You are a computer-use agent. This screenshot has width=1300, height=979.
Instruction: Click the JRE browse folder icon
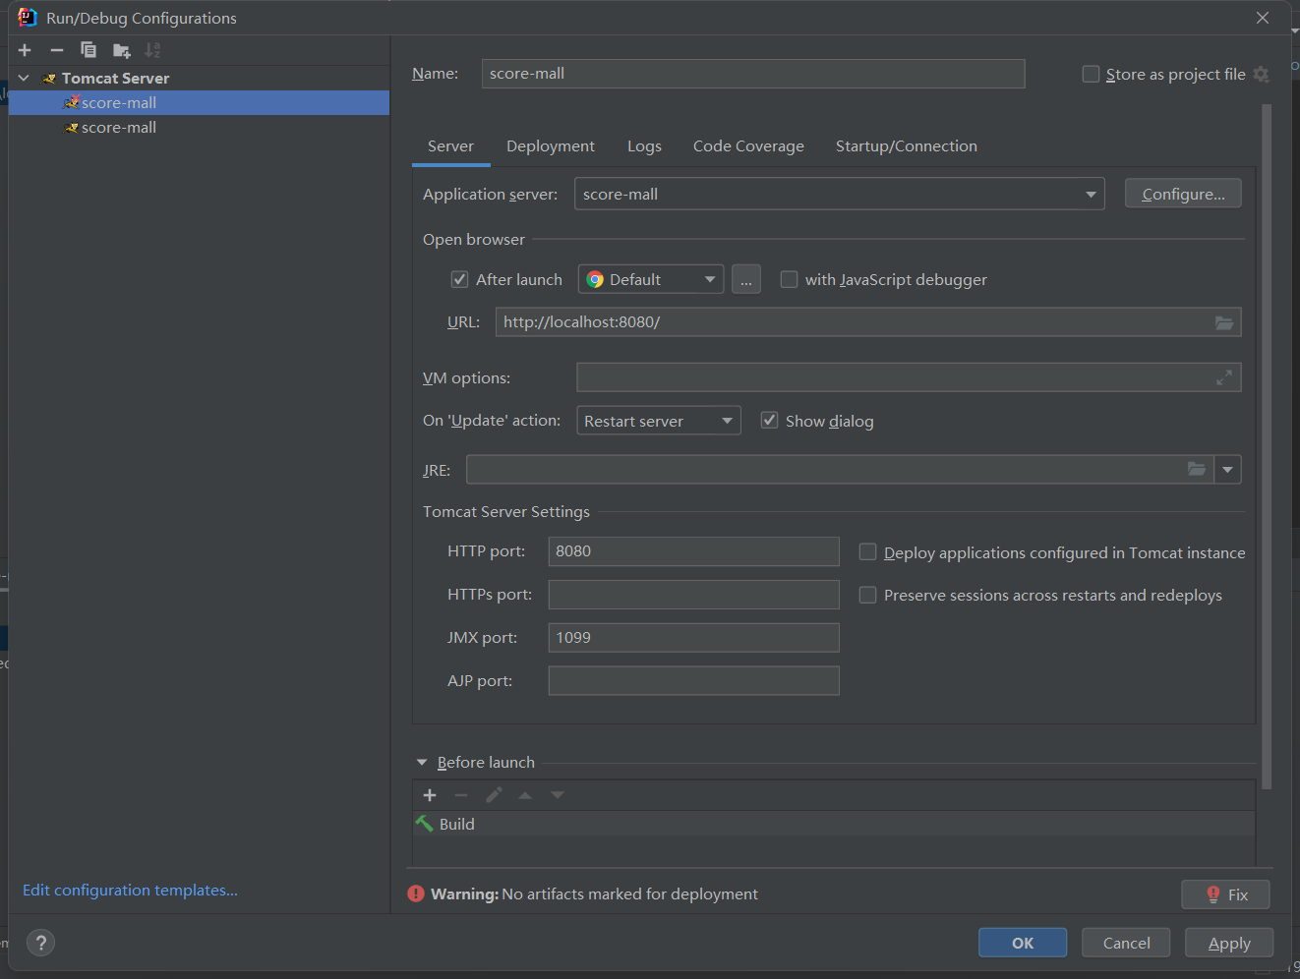(1196, 470)
